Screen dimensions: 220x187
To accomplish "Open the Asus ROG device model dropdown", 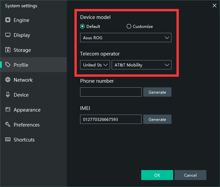I will click(126, 38).
